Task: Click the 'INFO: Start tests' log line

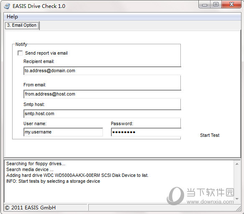Action: tap(53, 181)
